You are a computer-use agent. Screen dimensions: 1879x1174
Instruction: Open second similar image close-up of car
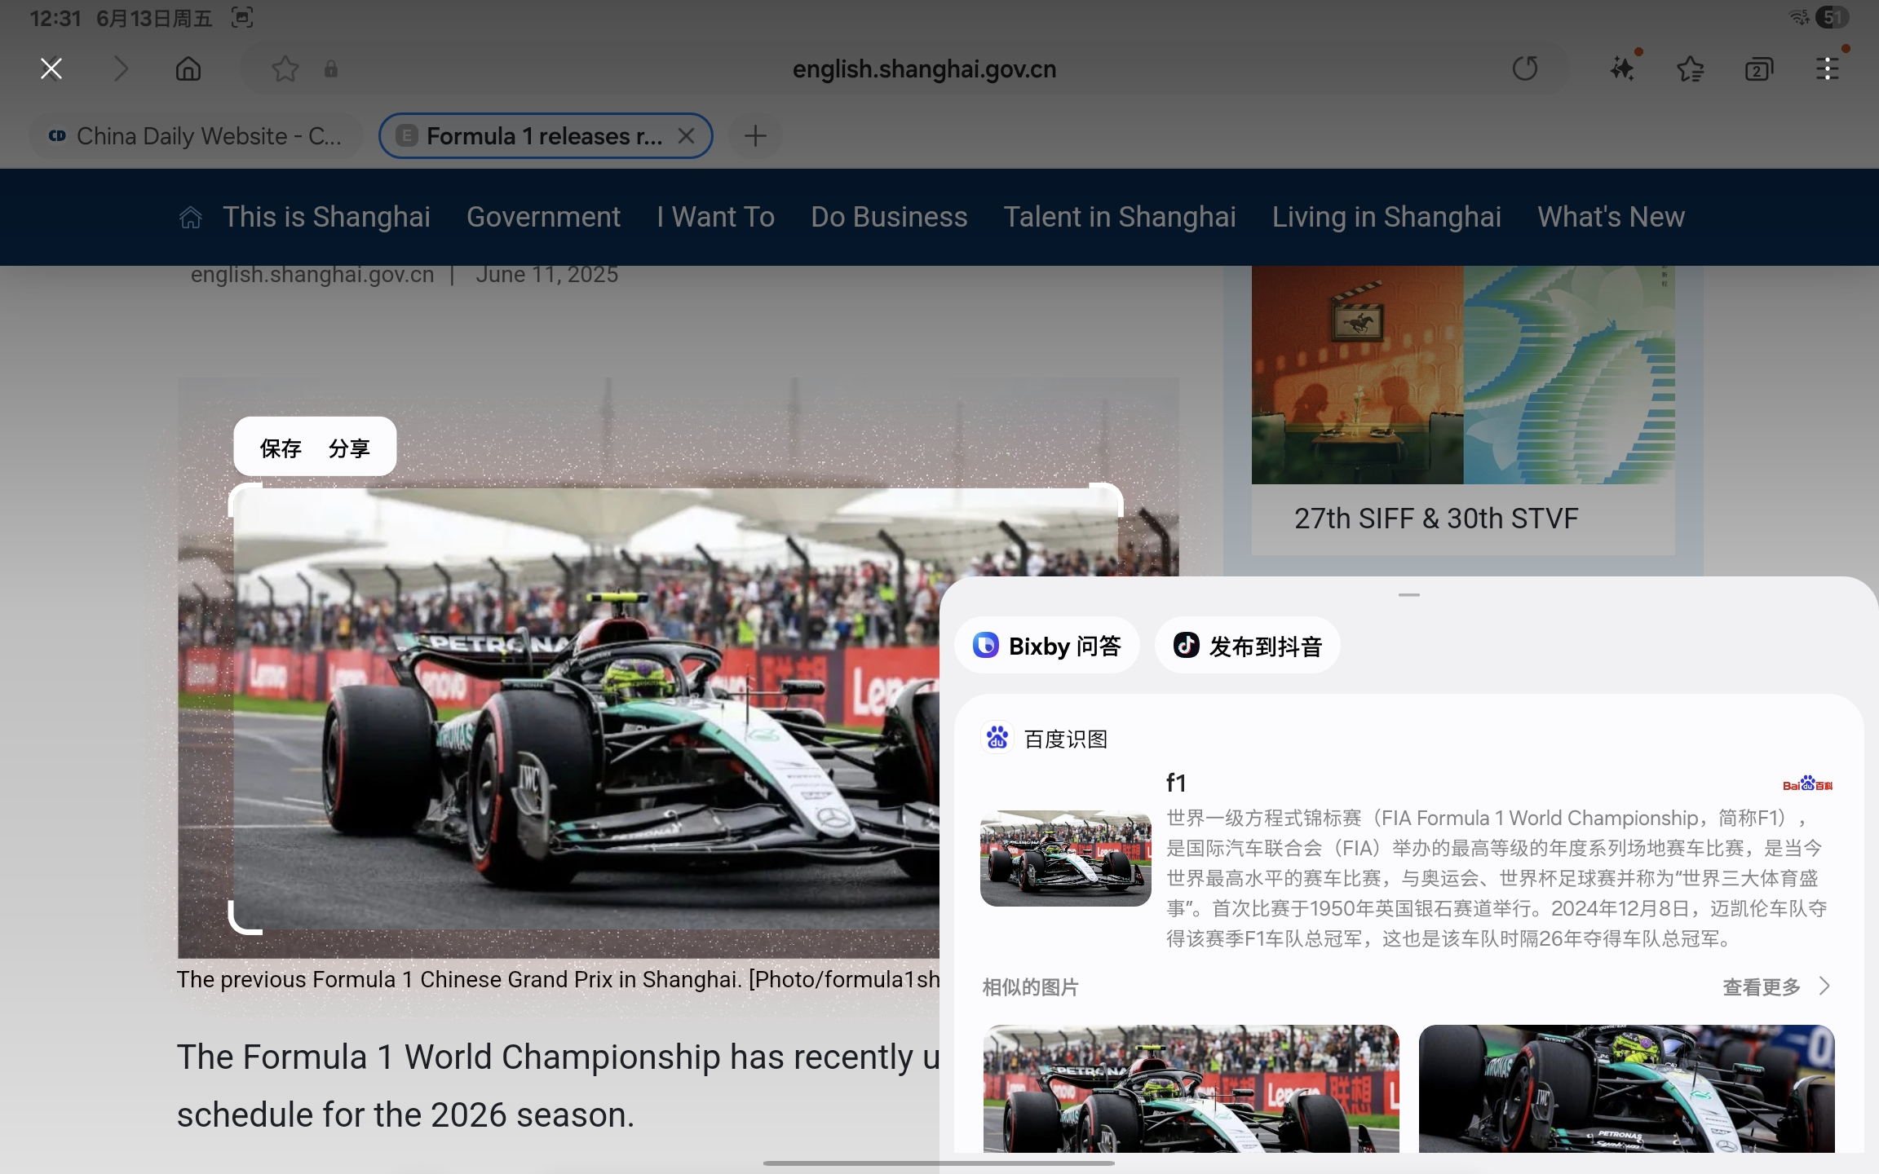[1626, 1088]
